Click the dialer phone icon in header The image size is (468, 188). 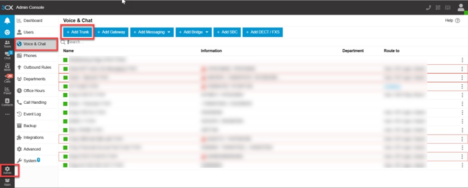tap(428, 8)
